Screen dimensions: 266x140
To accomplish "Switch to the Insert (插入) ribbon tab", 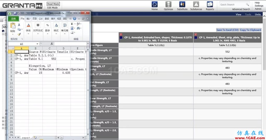I will coord(28,19).
